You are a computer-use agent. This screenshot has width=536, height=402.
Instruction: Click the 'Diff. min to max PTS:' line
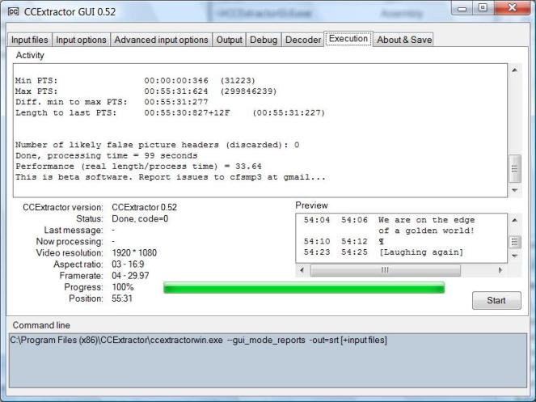(112, 102)
